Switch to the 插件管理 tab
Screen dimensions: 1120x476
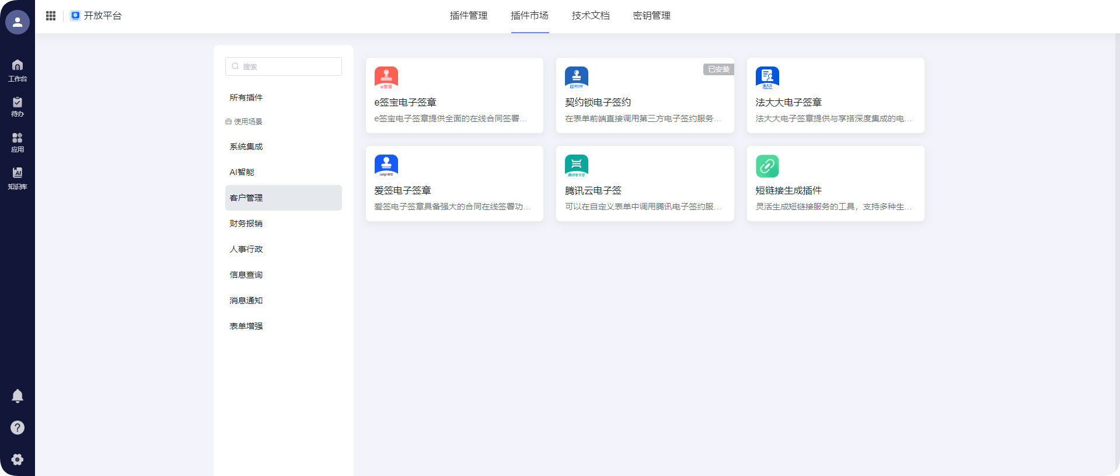468,16
